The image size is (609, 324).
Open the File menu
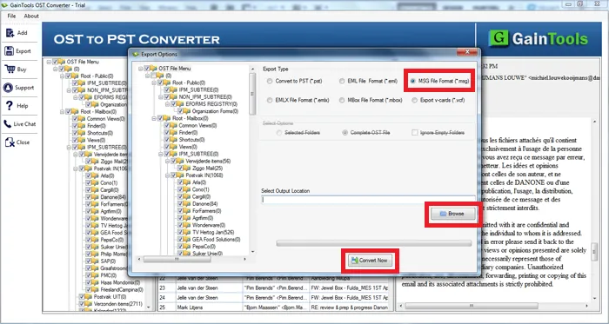tap(11, 16)
